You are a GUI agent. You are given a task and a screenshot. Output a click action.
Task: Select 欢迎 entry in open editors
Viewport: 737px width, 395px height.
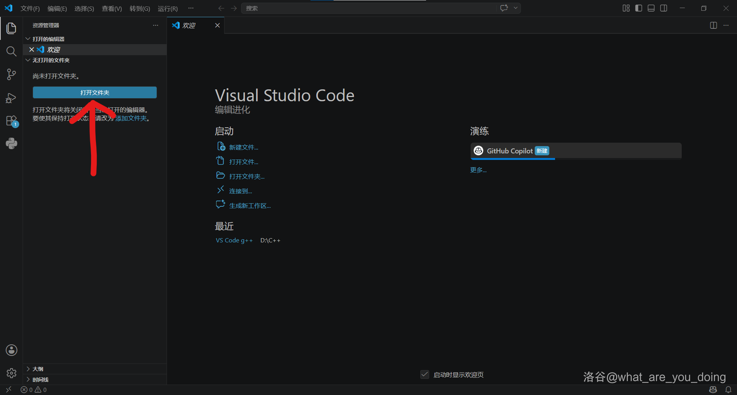(x=94, y=49)
